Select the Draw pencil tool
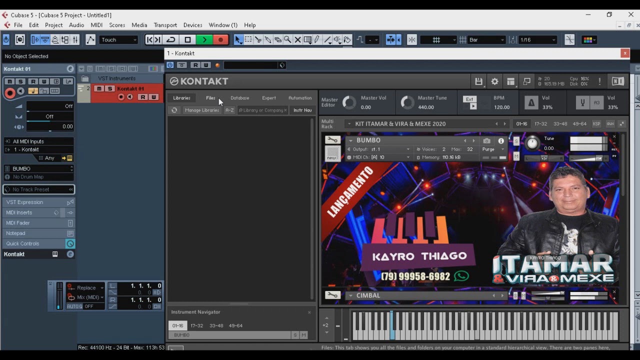This screenshot has height=360, width=640. 317,40
